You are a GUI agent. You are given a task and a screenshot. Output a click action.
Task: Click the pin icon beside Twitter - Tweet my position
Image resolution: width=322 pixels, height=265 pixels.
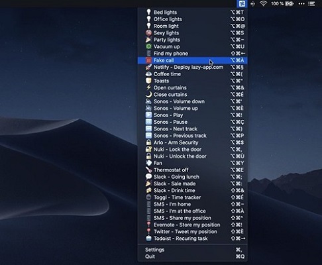(x=148, y=231)
